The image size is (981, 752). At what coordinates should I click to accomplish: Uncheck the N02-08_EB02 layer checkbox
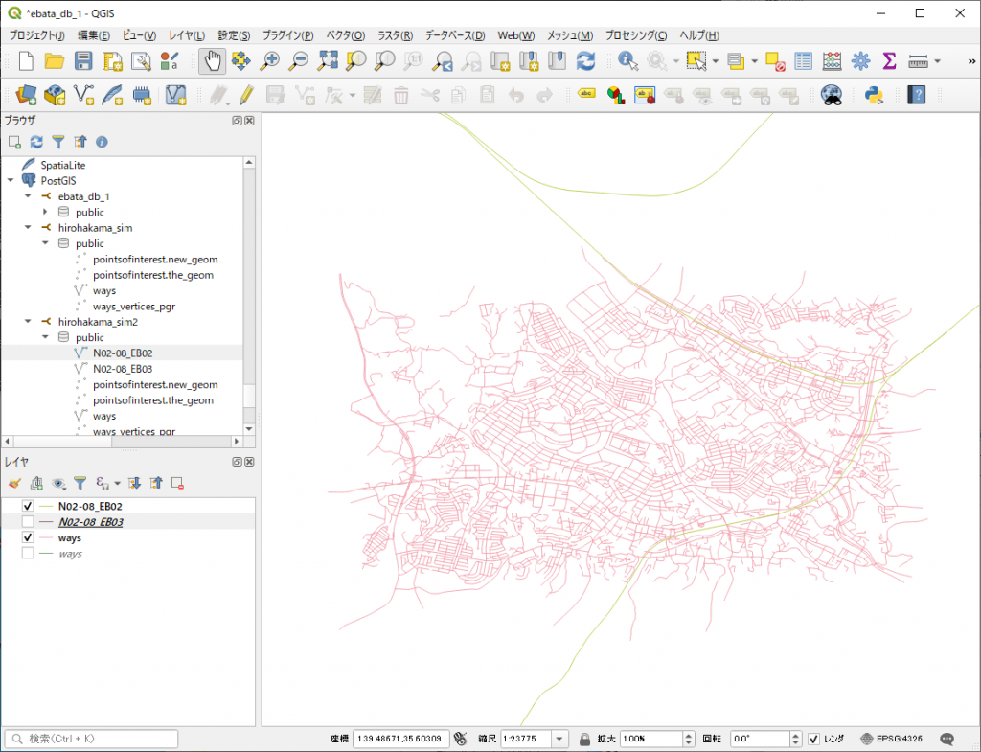pyautogui.click(x=28, y=506)
